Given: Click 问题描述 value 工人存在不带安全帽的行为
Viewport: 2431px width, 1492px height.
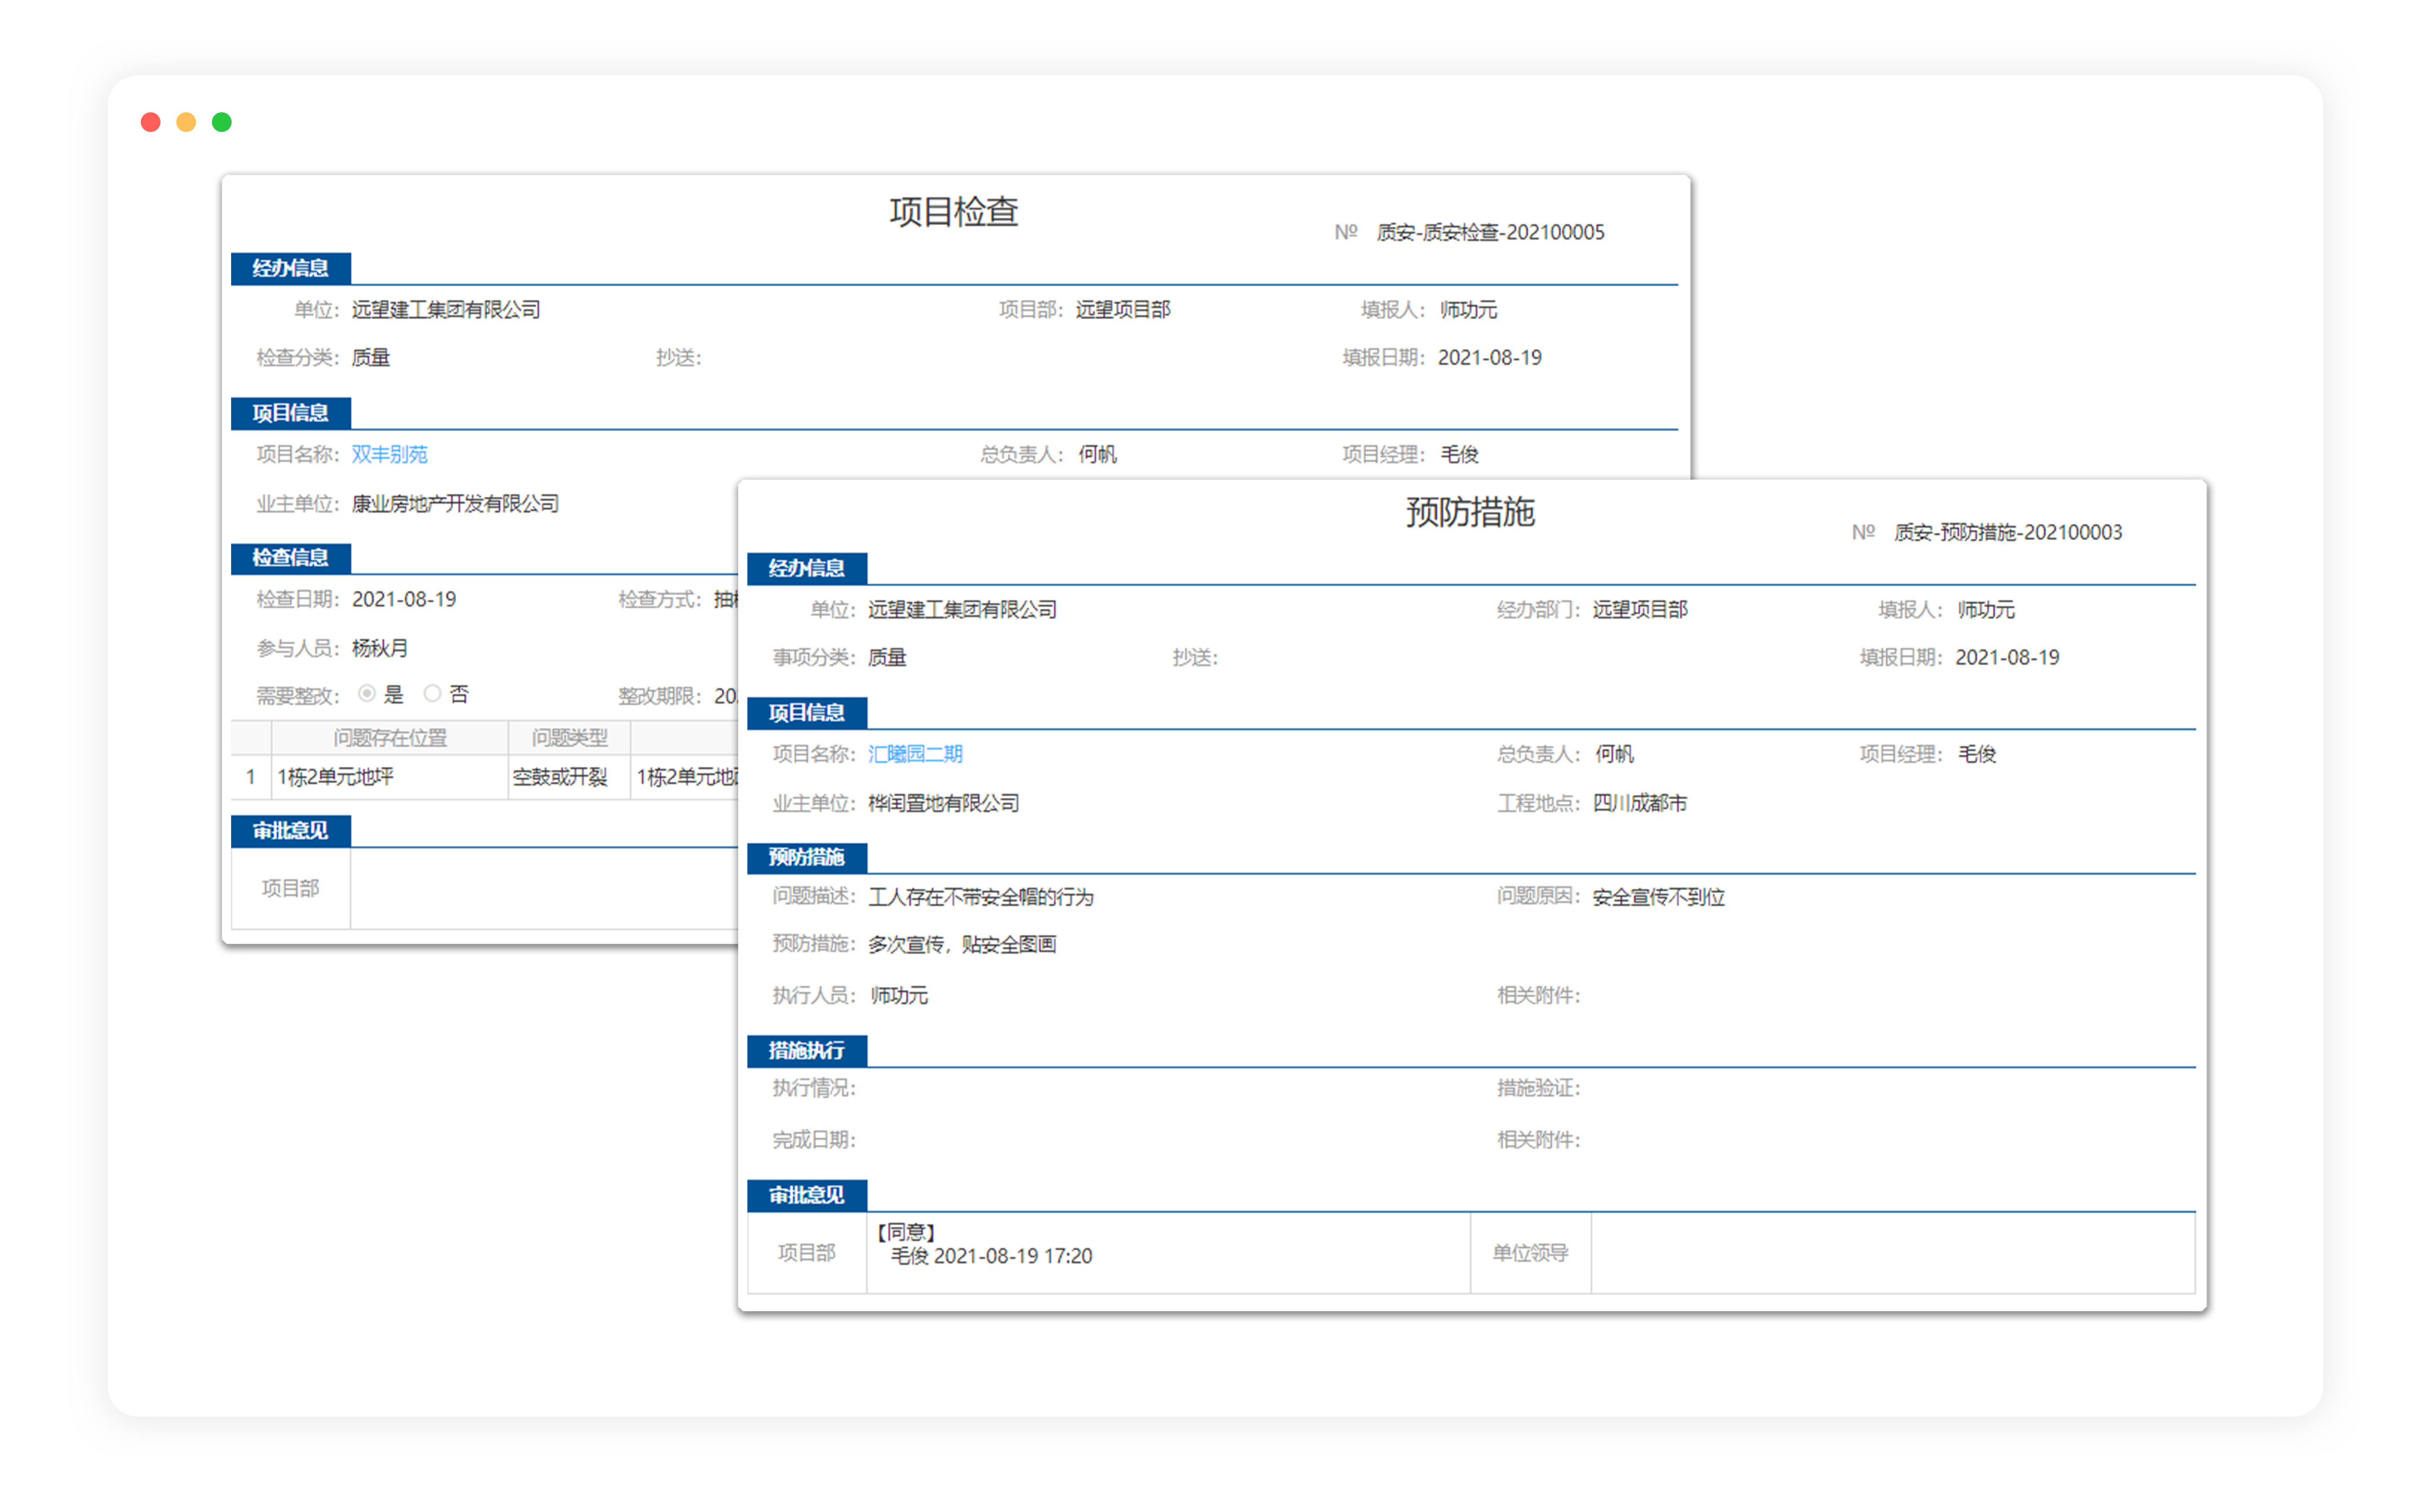Looking at the screenshot, I should (x=981, y=897).
